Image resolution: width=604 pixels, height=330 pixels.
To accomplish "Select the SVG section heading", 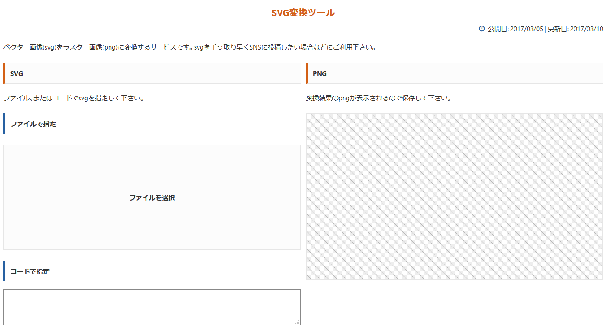I will pos(17,73).
